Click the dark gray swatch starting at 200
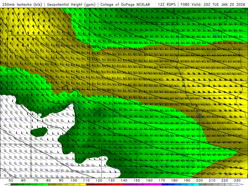Screen dimensions: 248x186 (203, 184)
